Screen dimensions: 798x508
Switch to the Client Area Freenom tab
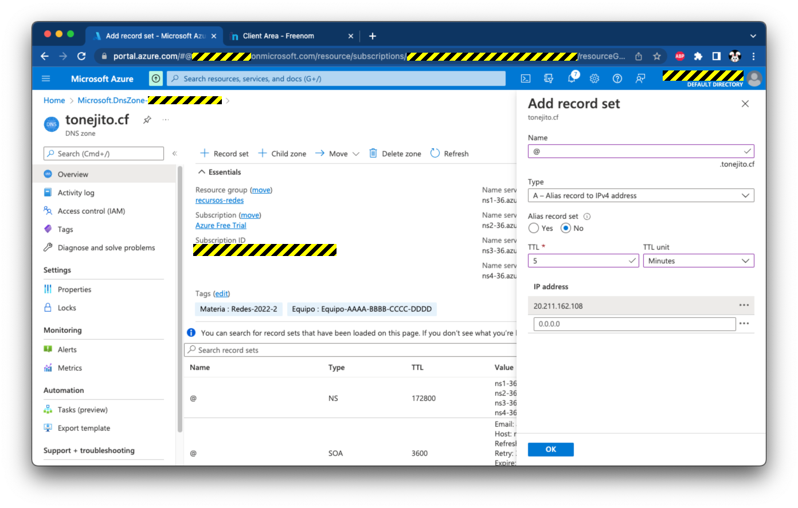coord(279,36)
